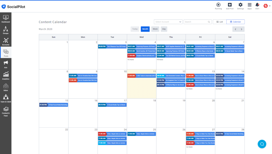This screenshot has height=154, width=272.
Task: Click the calendar Search input field
Action: [x=198, y=22]
